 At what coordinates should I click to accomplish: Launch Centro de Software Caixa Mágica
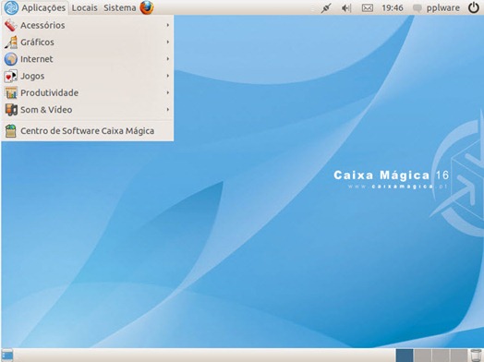[88, 131]
